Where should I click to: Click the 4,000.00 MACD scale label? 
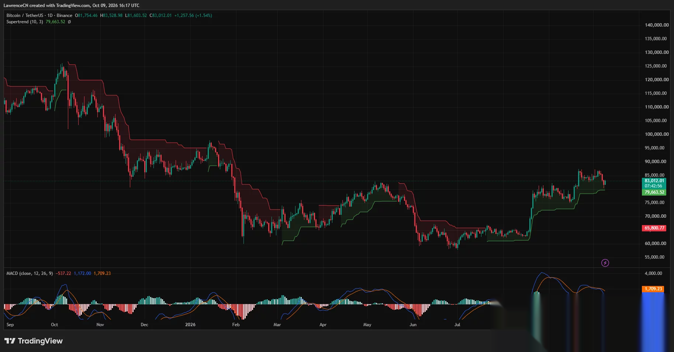[653, 273]
